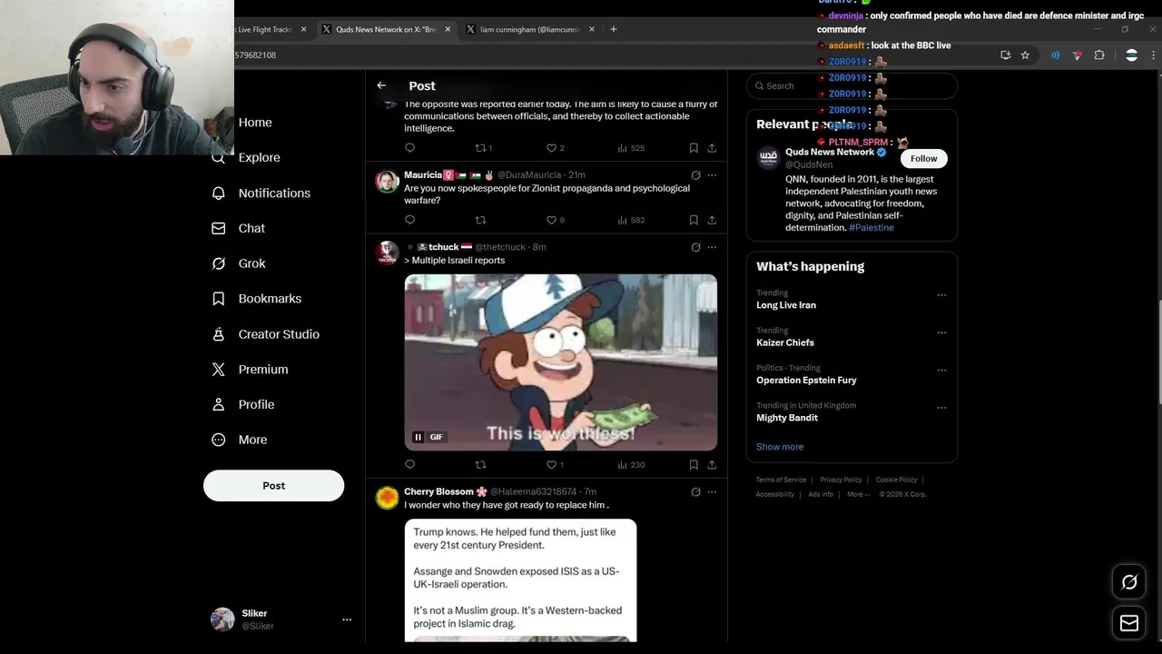
Task: Open more options on Mauricia's comment
Action: tap(712, 174)
